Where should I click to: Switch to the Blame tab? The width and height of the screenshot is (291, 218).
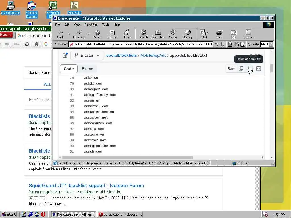coord(88,69)
